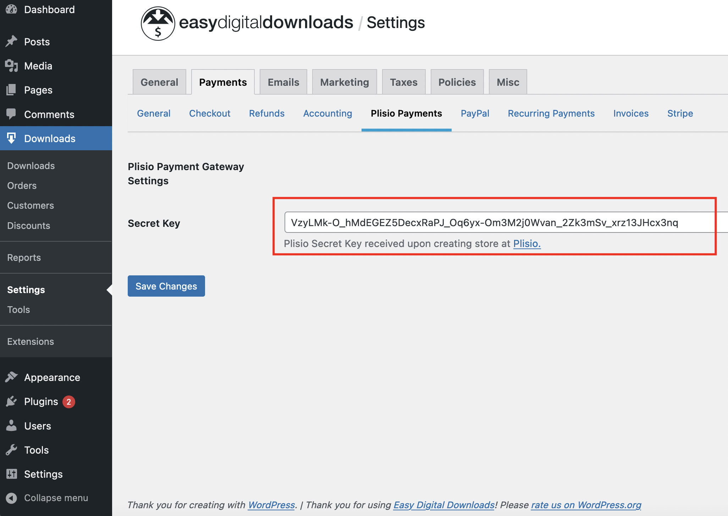Image resolution: width=728 pixels, height=516 pixels.
Task: Open Comments using the speech bubble icon
Action: 11,114
